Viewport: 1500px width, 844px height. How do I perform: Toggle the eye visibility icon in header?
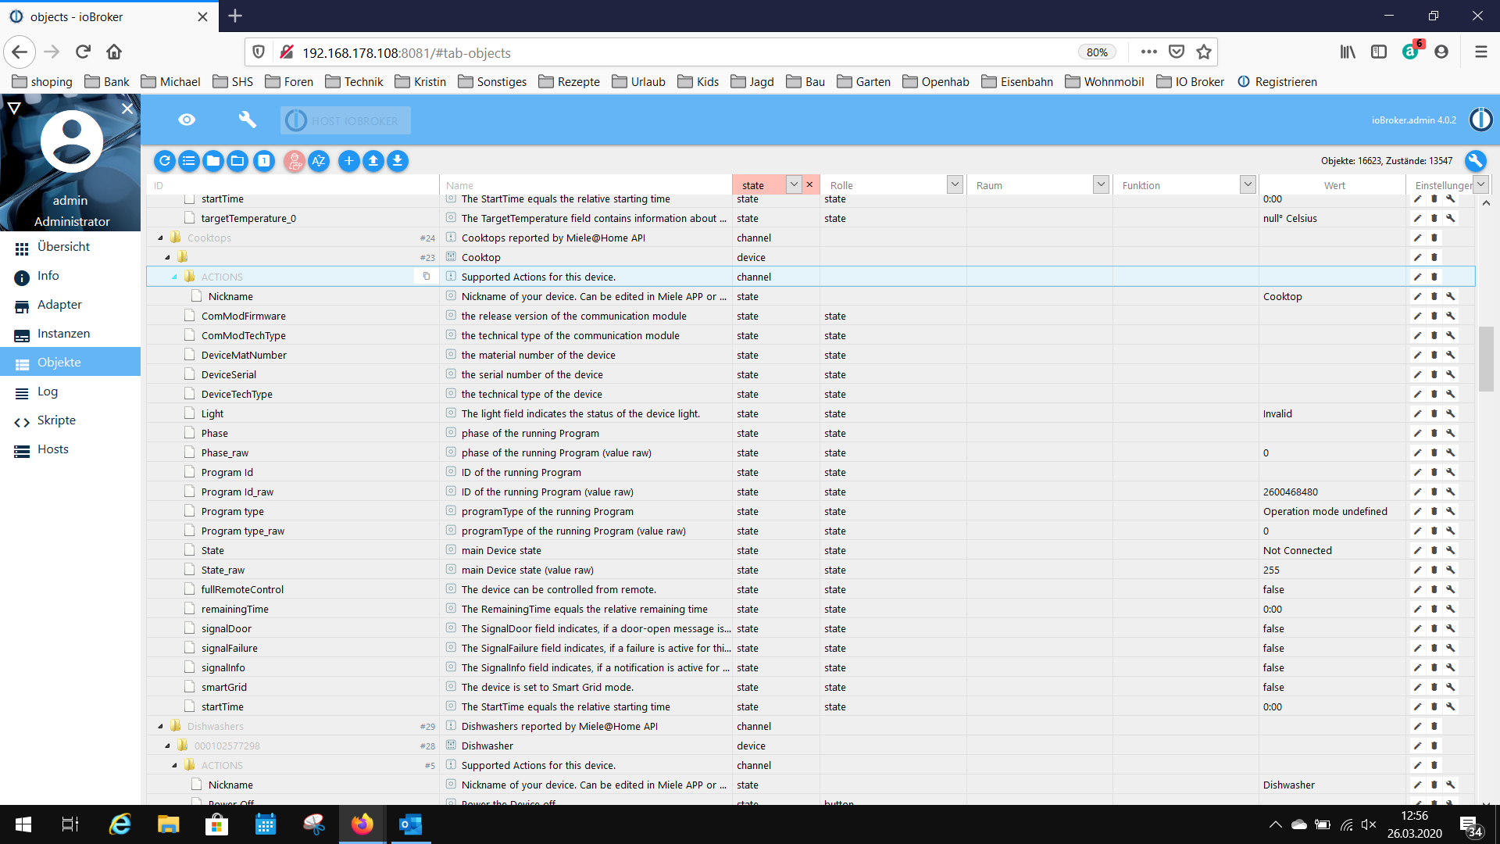point(187,120)
